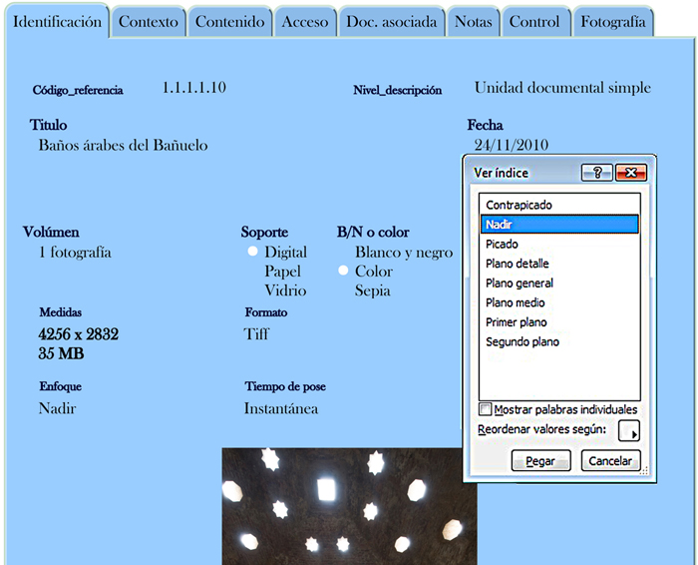Click the help question mark icon in Ver índice
698x565 pixels.
coord(597,173)
